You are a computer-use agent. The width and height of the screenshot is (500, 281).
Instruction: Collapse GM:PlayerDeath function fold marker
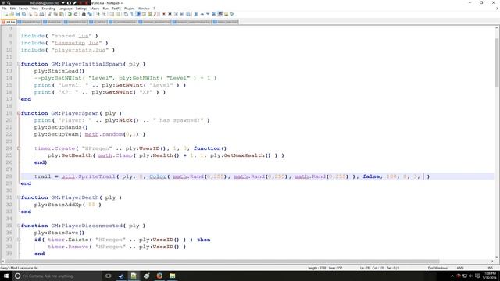(x=19, y=197)
